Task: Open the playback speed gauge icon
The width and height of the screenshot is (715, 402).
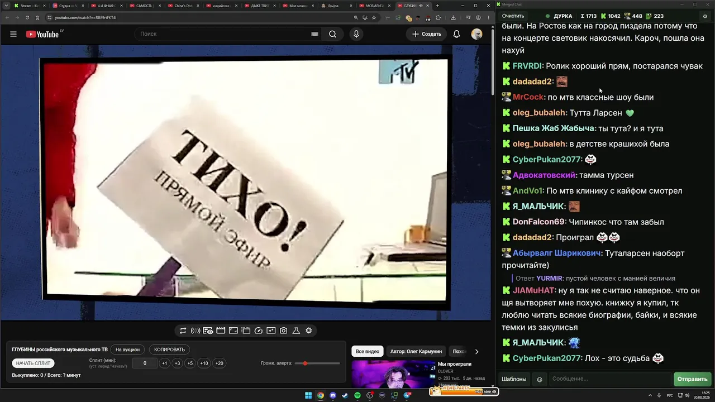Action: point(258,331)
